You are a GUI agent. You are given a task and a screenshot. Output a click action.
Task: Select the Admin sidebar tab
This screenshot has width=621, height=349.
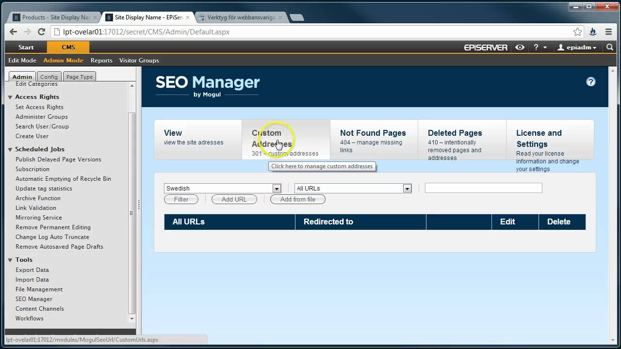[x=22, y=77]
